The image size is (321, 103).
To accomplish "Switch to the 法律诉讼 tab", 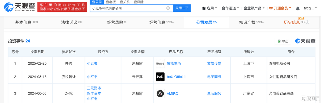I will tap(71, 22).
